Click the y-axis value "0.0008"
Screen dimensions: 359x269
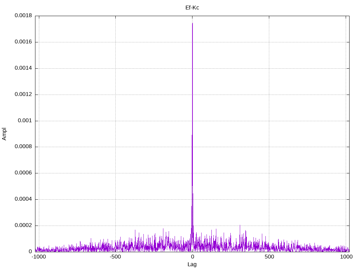[23, 147]
